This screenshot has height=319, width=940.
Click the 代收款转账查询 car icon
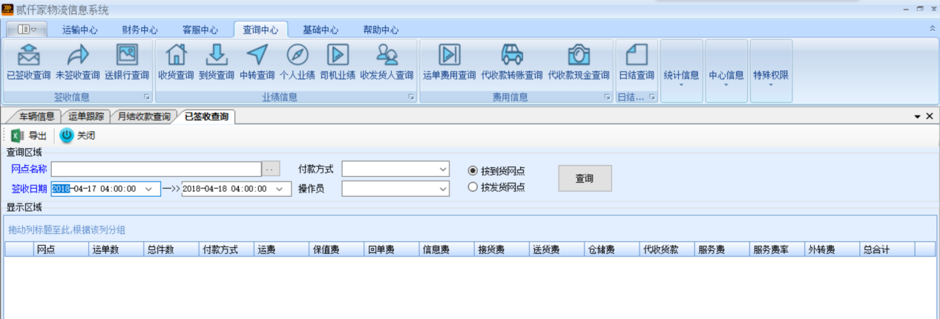click(511, 56)
